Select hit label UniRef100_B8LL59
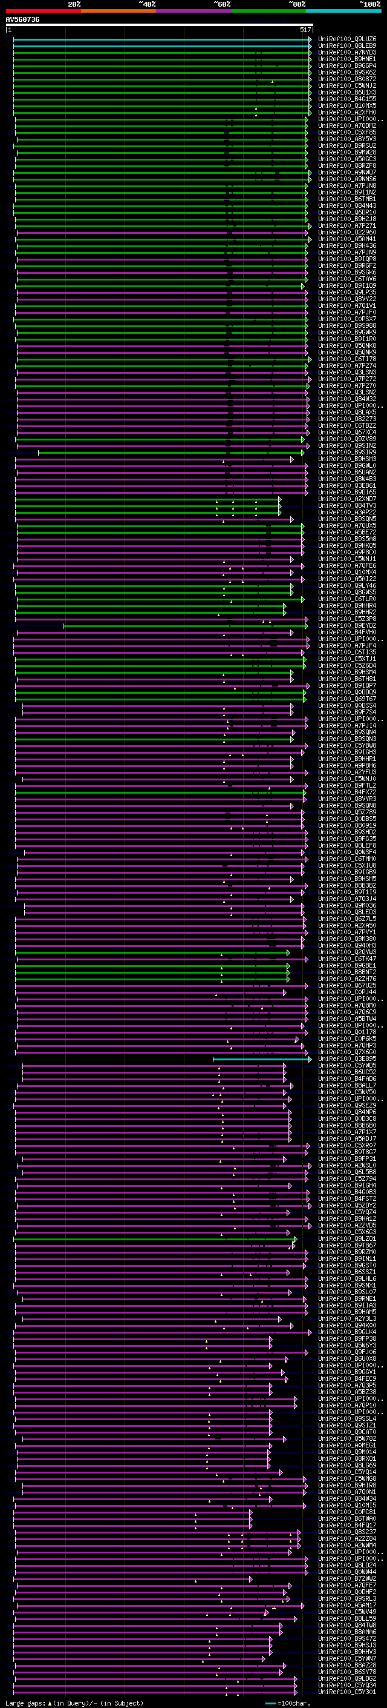 tap(347, 1618)
